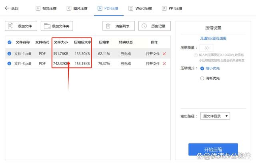This screenshot has width=256, height=165.
Task: Click the 79.37% compression rate cell
Action: (x=104, y=64)
